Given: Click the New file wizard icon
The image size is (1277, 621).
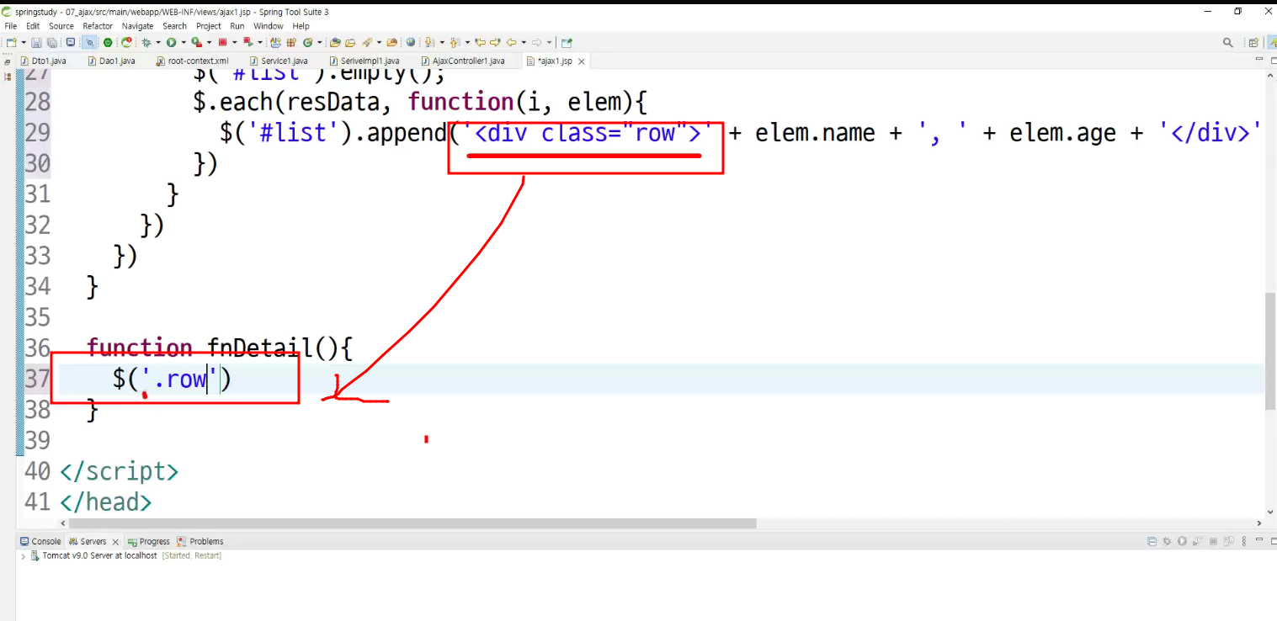Looking at the screenshot, I should click(12, 42).
